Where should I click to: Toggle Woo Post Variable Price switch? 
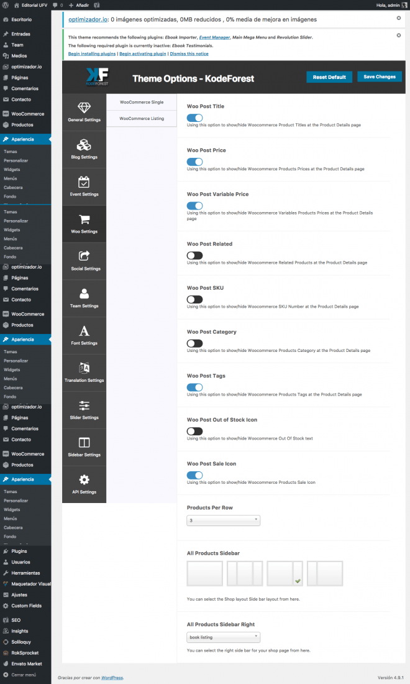(x=195, y=206)
